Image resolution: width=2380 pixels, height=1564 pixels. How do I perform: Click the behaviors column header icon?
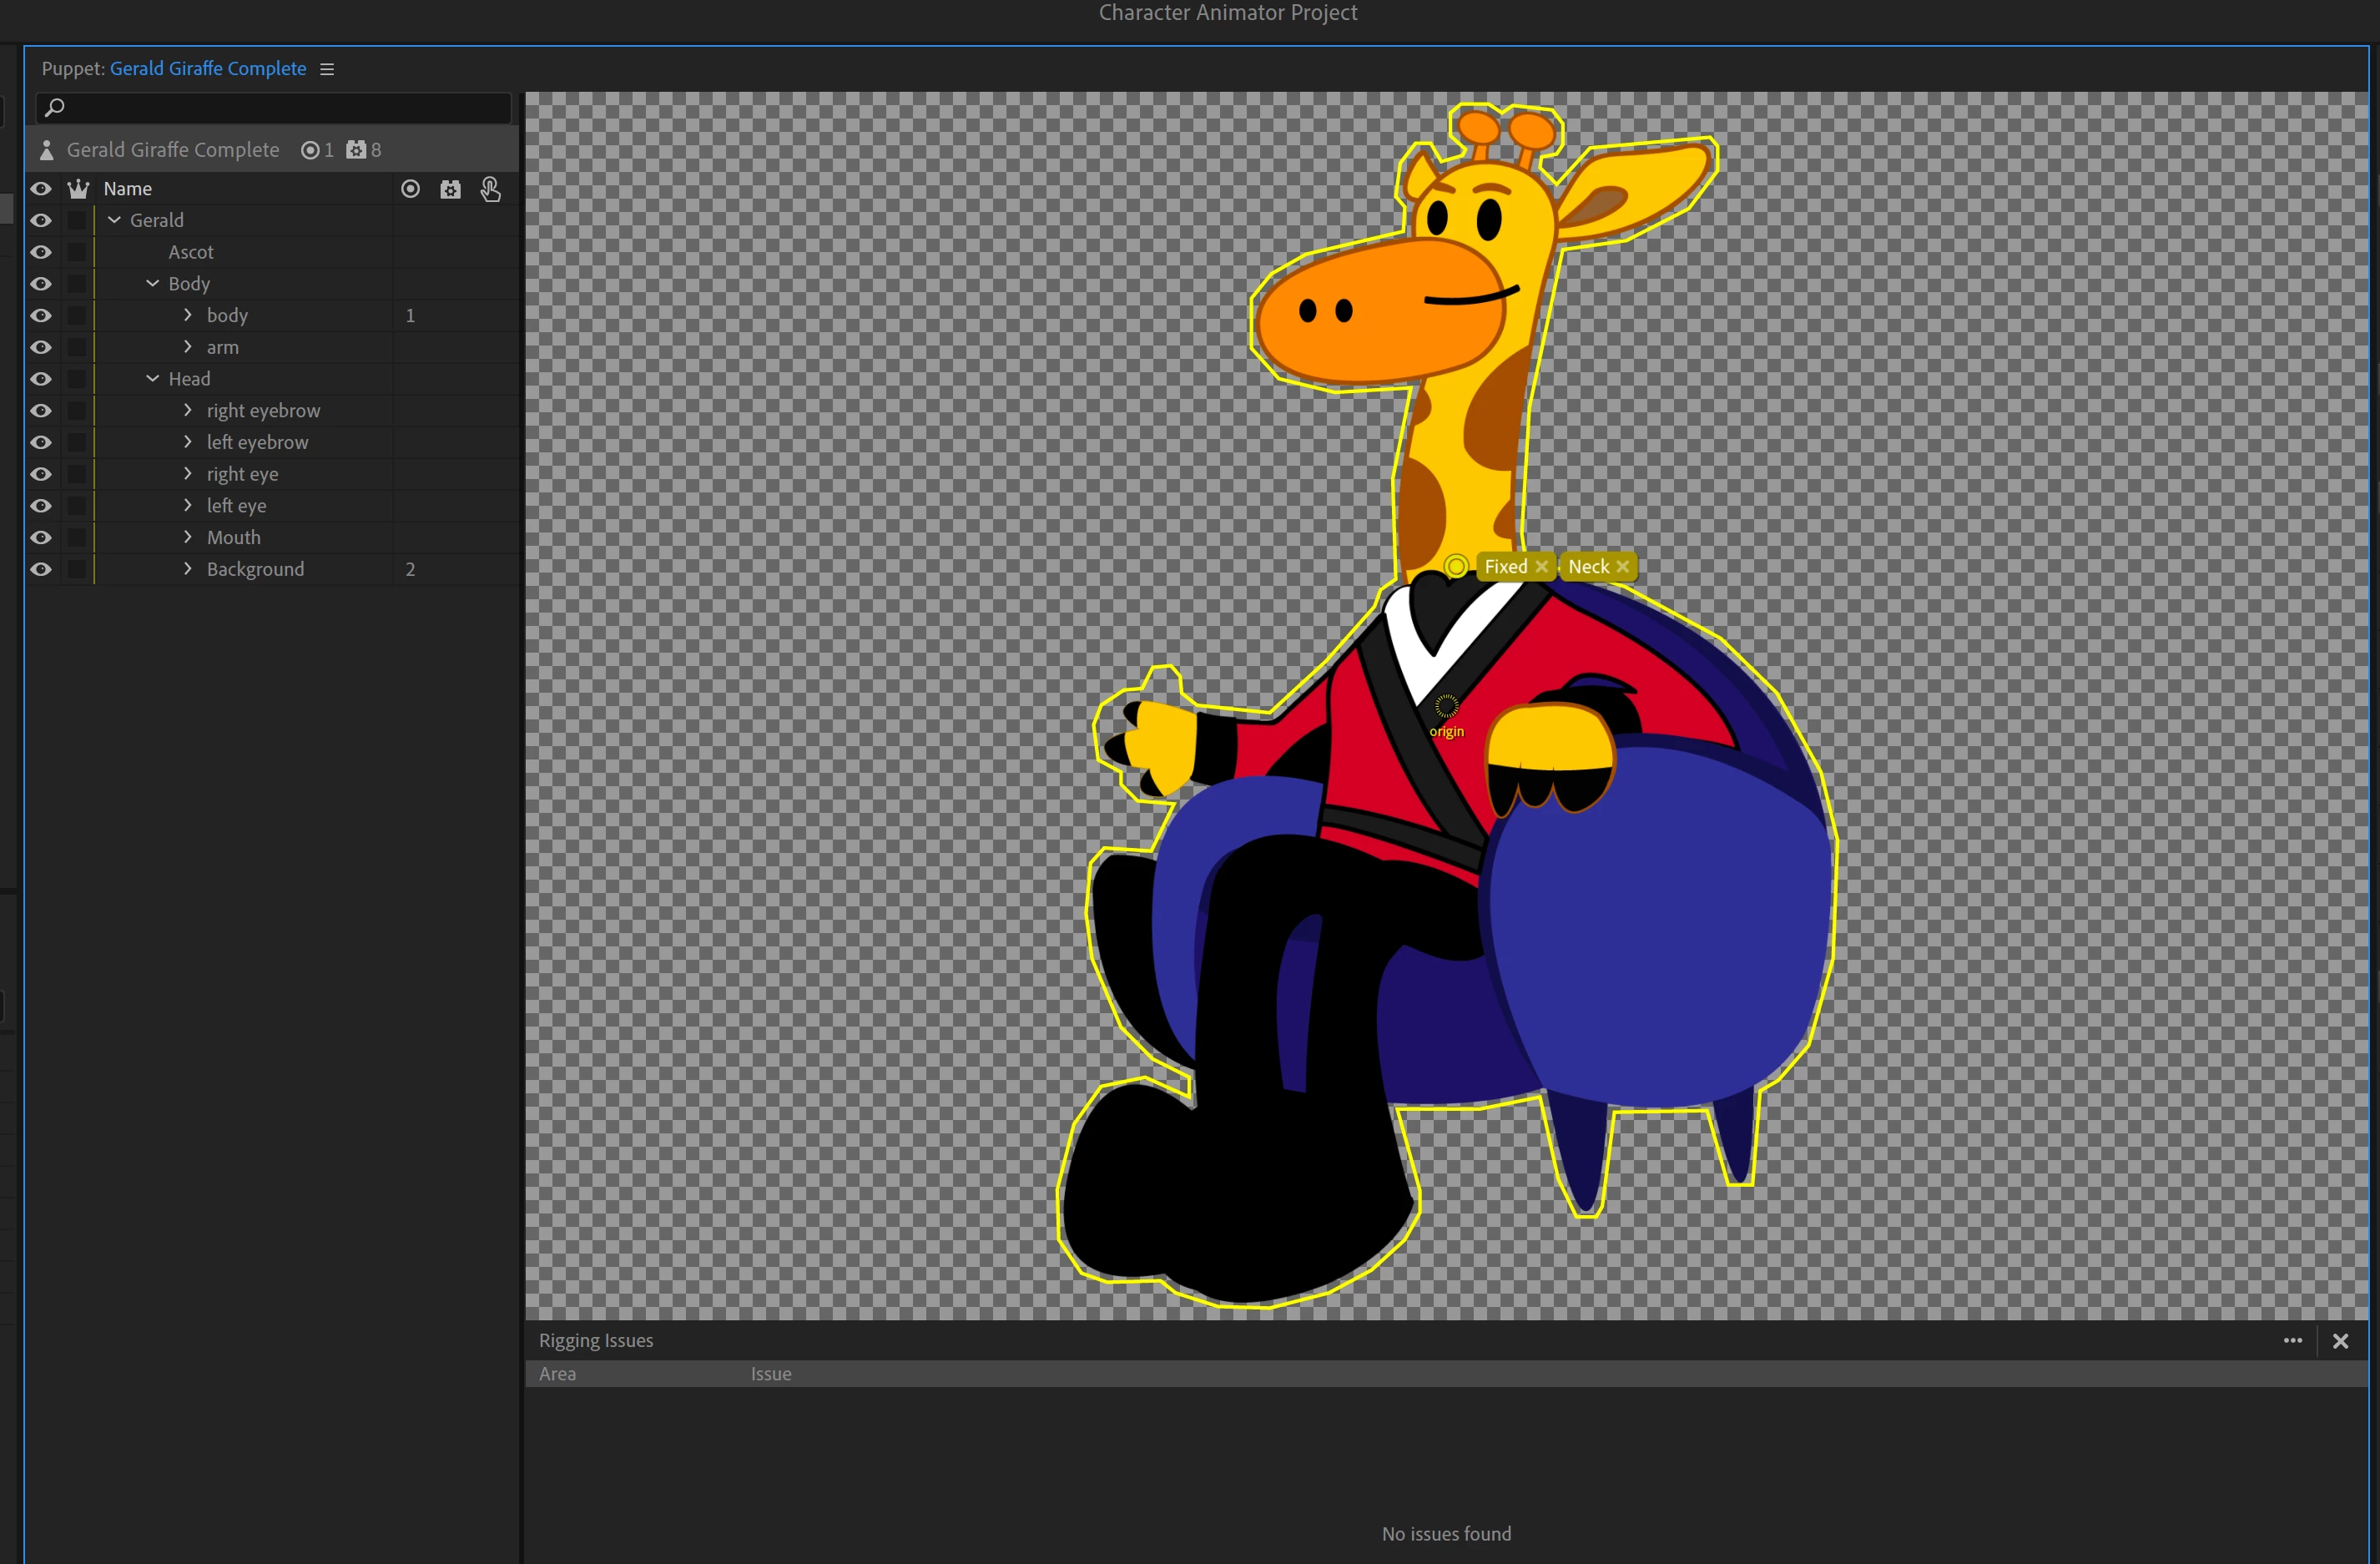click(451, 189)
